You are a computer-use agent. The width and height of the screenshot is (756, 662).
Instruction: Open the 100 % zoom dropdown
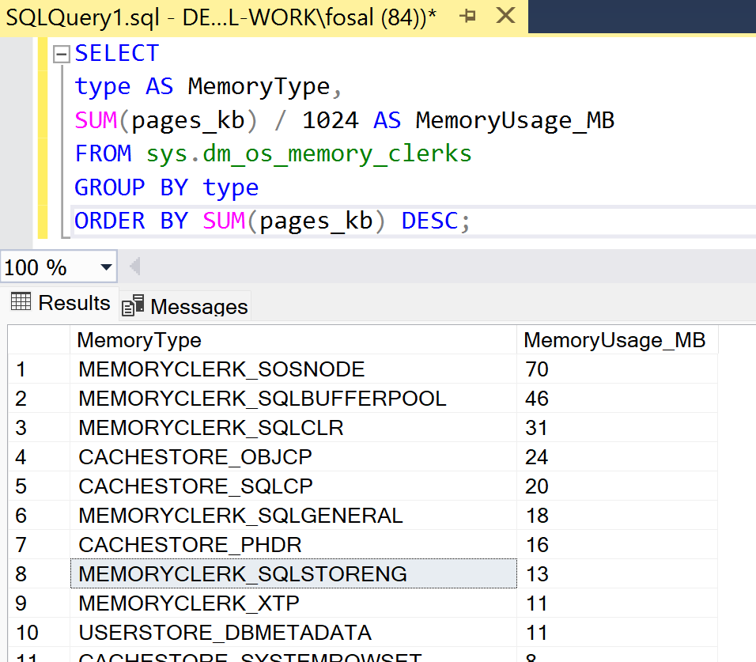pyautogui.click(x=106, y=268)
